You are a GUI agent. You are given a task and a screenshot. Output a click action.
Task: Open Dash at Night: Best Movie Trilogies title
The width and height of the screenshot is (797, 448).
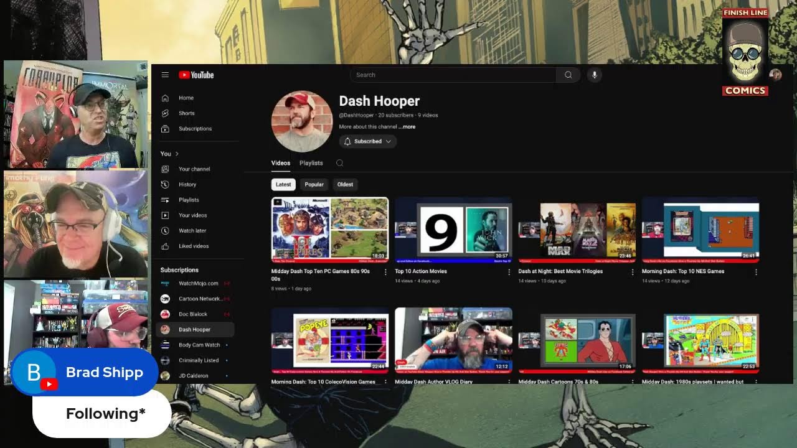point(560,271)
